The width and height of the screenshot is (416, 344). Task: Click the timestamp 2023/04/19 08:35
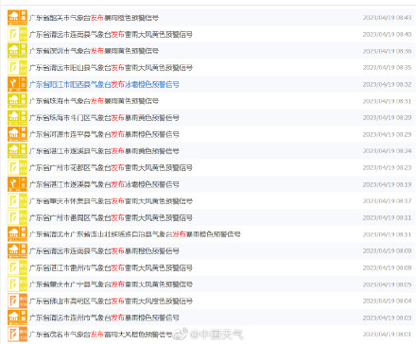(x=387, y=68)
